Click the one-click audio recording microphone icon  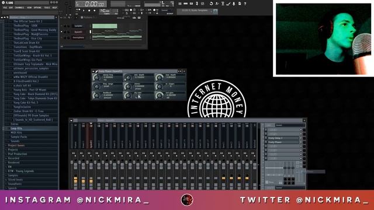click(234, 4)
